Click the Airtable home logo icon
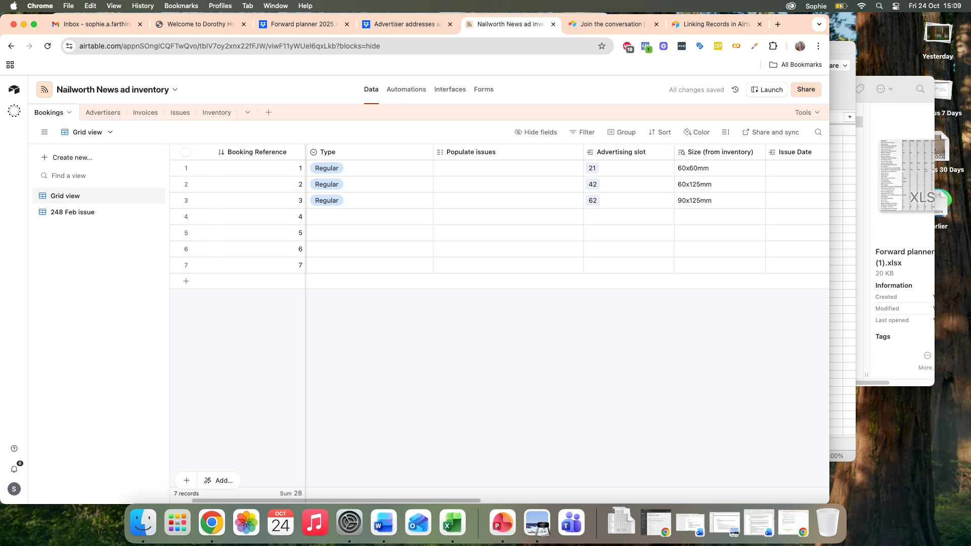This screenshot has width=971, height=546. (14, 89)
